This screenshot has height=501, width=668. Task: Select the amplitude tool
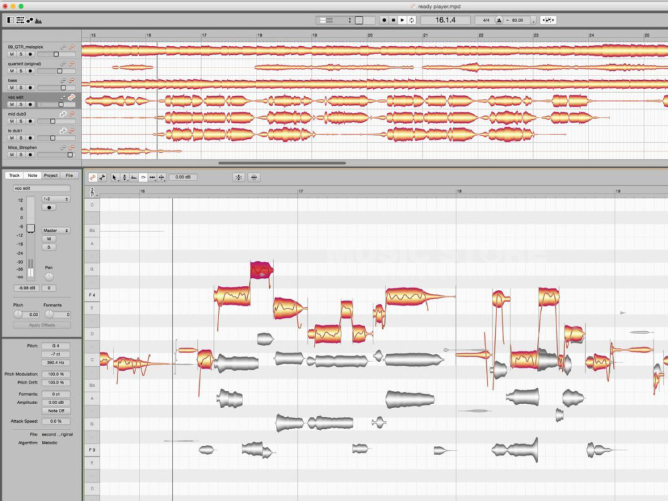143,177
